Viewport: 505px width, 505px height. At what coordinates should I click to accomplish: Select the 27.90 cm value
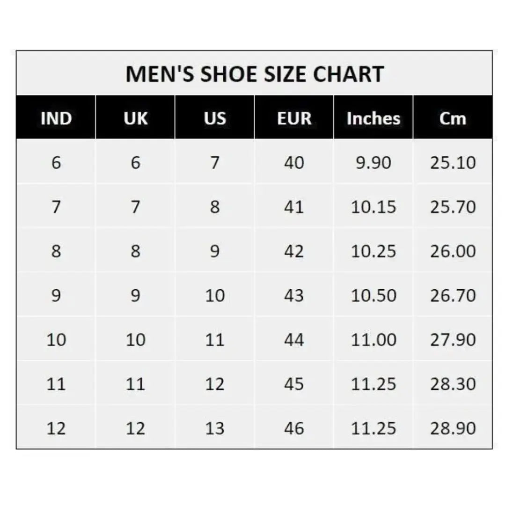click(x=453, y=340)
